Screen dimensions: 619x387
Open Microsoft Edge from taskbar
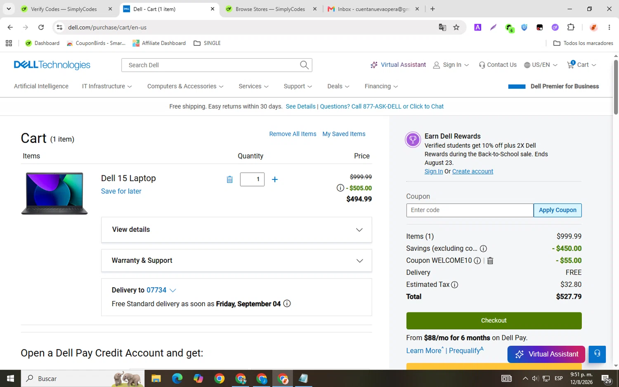pyautogui.click(x=177, y=378)
